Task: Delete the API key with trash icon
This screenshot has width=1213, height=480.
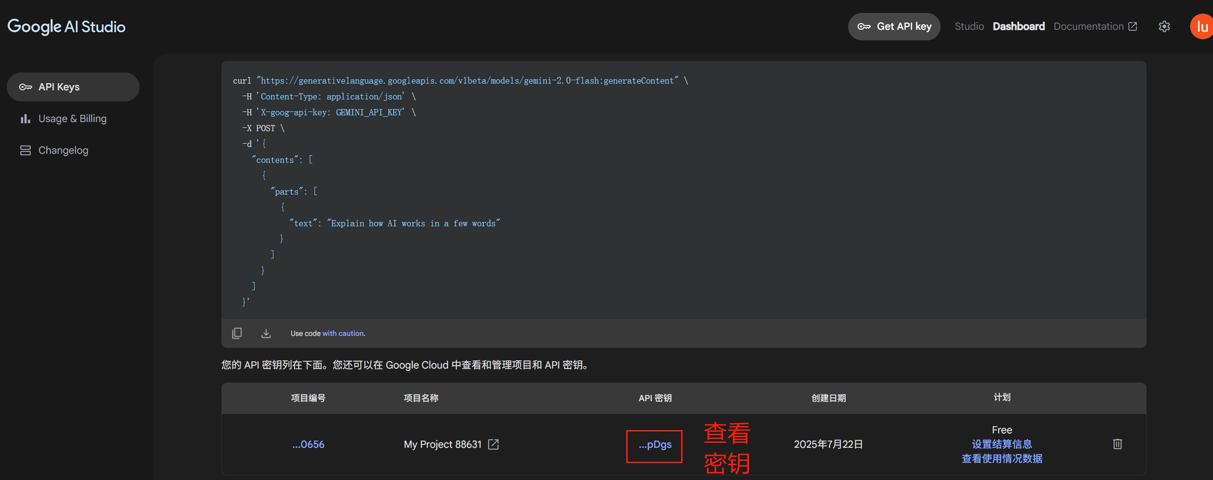Action: (1118, 444)
